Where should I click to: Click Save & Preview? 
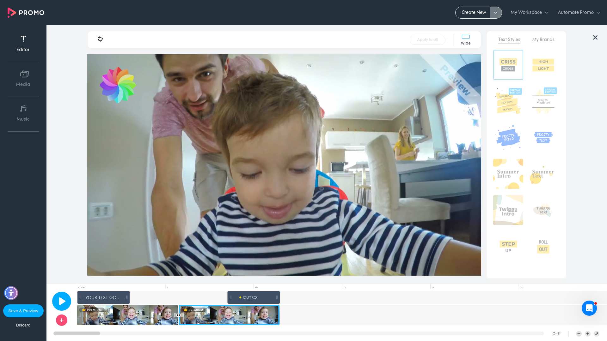(23, 311)
